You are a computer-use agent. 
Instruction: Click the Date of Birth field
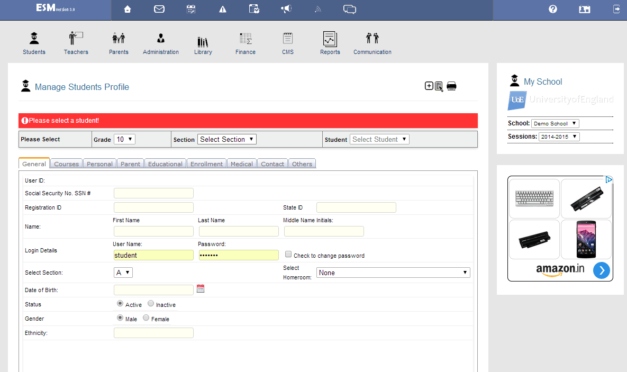coord(153,290)
